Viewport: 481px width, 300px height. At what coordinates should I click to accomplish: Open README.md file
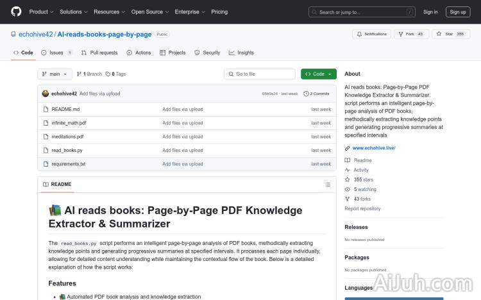coord(65,109)
